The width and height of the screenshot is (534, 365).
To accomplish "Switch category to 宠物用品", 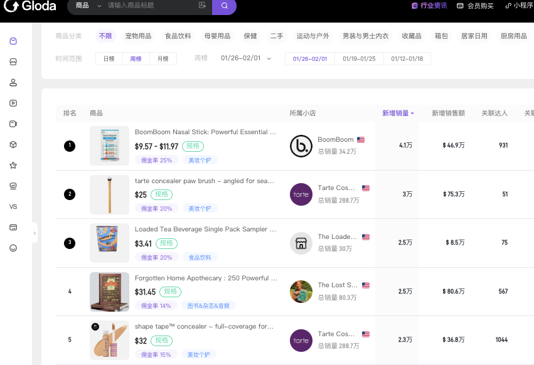I will tap(139, 36).
